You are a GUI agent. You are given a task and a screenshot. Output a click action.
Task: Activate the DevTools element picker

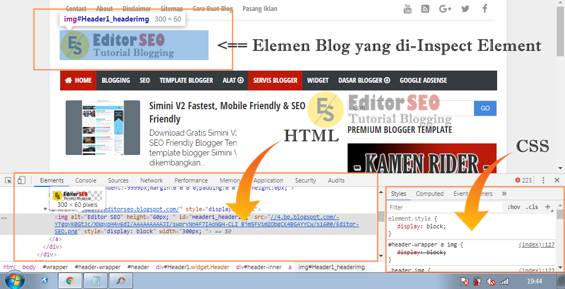pyautogui.click(x=8, y=180)
